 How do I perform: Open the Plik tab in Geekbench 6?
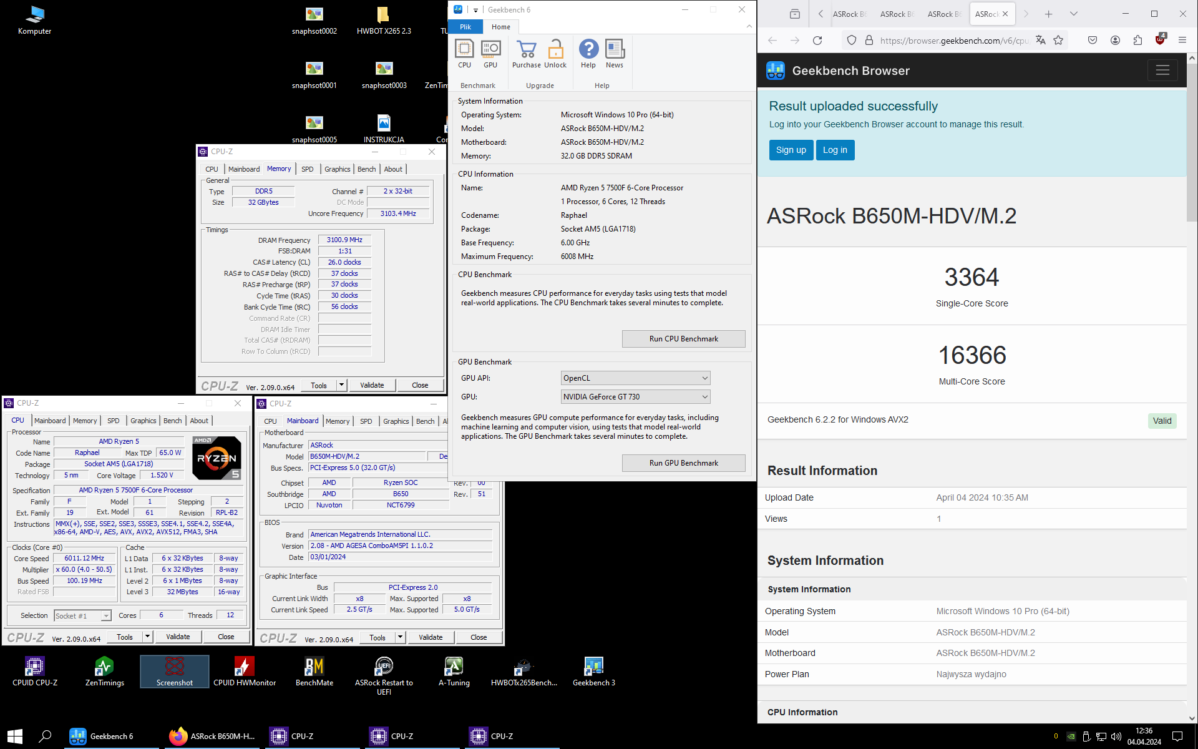pos(465,27)
